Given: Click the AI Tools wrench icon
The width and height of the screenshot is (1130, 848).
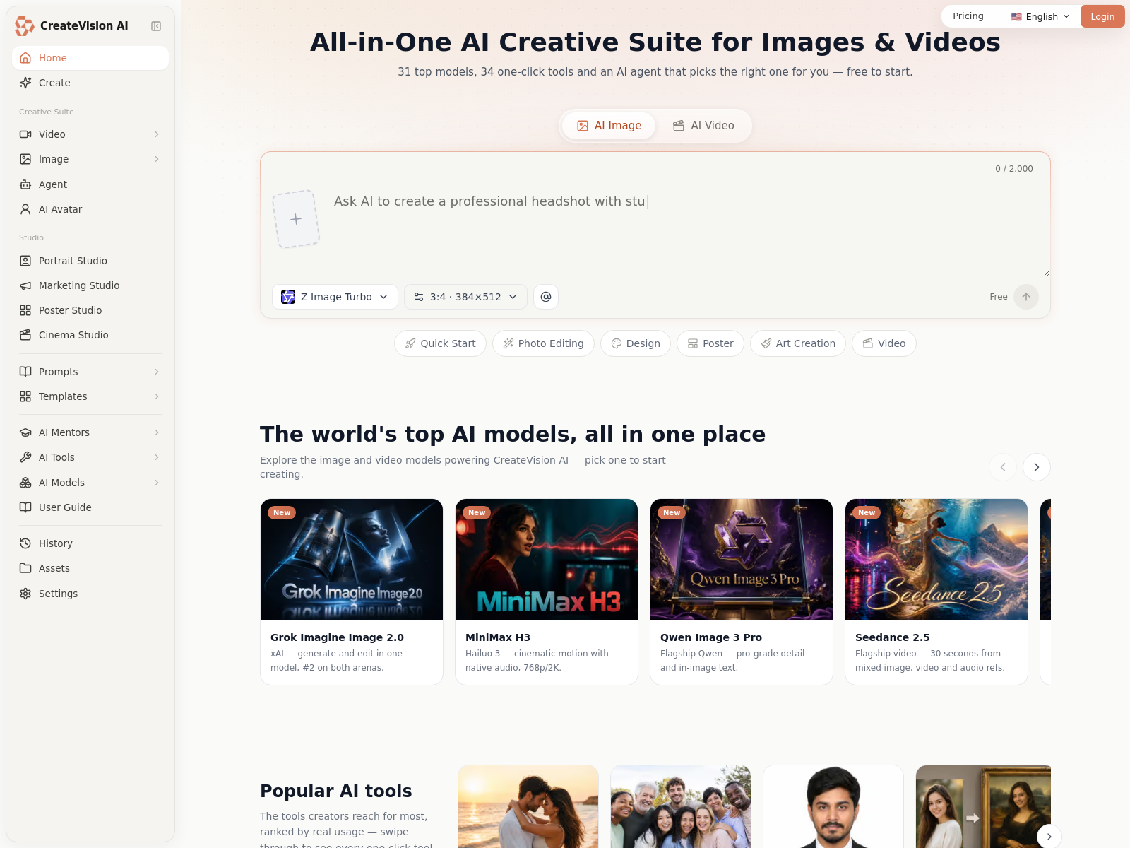Looking at the screenshot, I should (25, 457).
